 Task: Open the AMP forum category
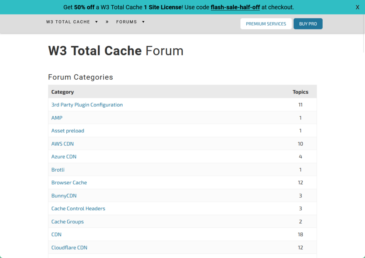tap(57, 117)
